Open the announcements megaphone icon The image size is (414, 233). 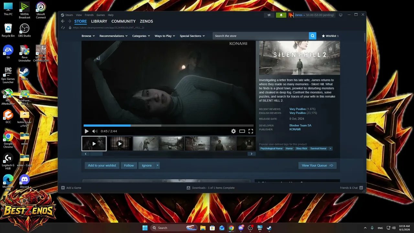269,15
